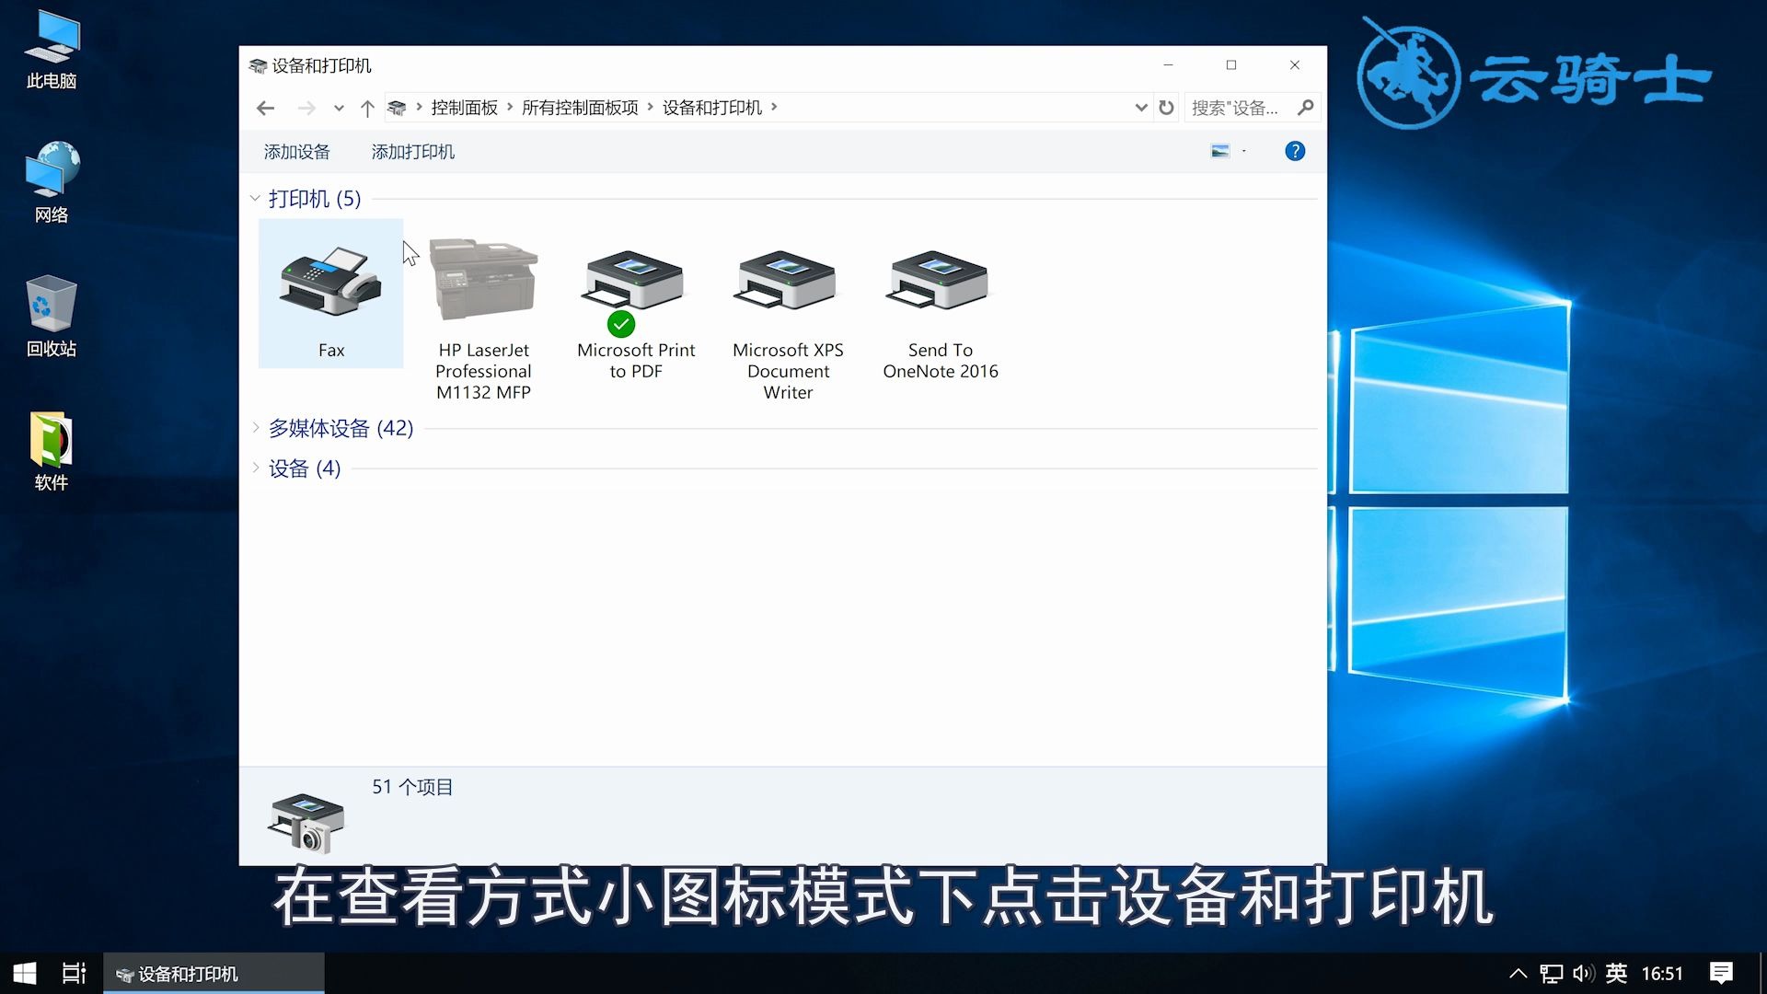Image resolution: width=1767 pixels, height=994 pixels.
Task: Navigate to 控制面板 via breadcrumb
Action: [x=464, y=107]
